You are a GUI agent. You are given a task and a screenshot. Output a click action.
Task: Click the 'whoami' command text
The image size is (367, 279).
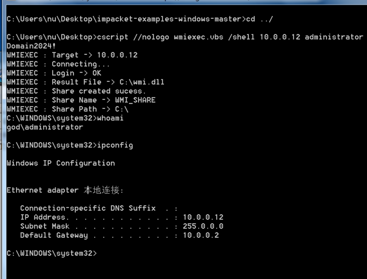coord(110,118)
